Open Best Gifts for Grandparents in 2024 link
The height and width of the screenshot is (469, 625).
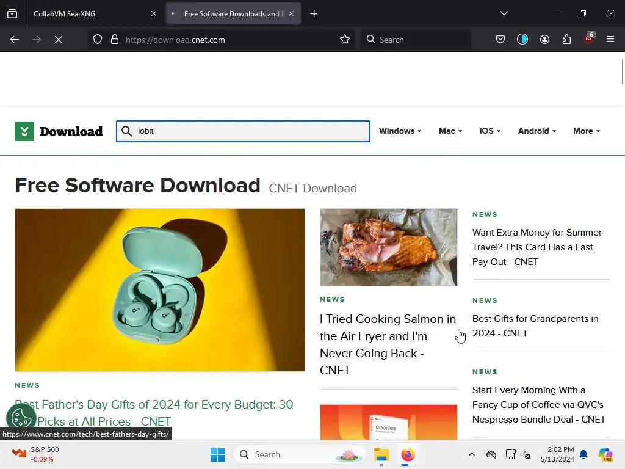pyautogui.click(x=535, y=326)
